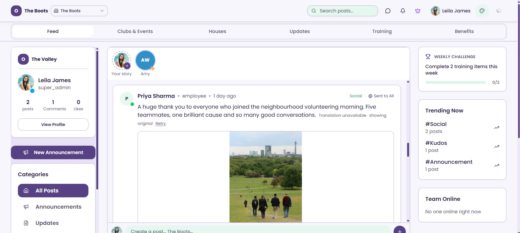Open the park photo in Priya's post
The width and height of the screenshot is (520, 233).
point(266,177)
